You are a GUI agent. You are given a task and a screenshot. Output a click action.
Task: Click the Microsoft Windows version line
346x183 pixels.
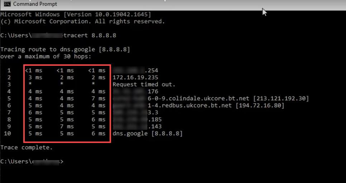coord(76,15)
